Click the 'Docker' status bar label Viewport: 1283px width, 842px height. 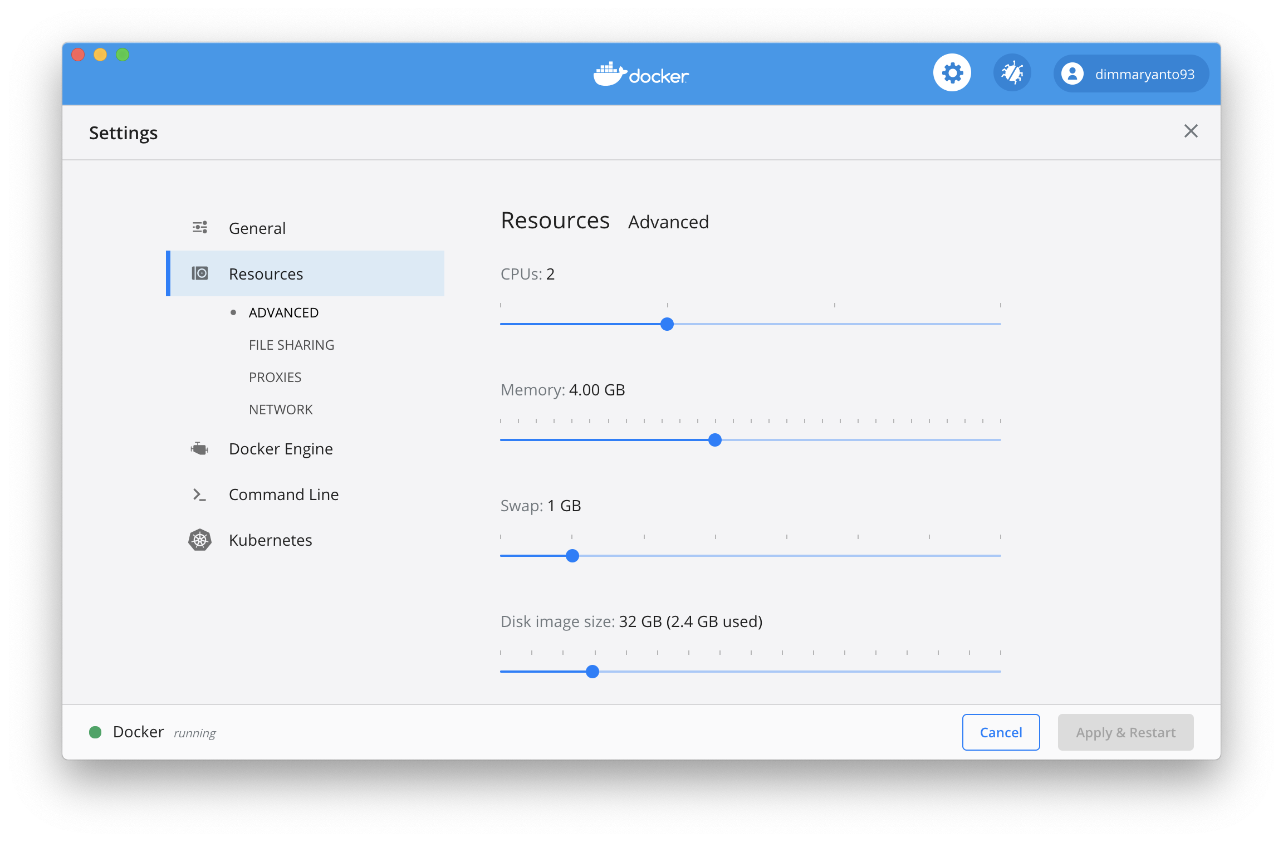(x=138, y=732)
